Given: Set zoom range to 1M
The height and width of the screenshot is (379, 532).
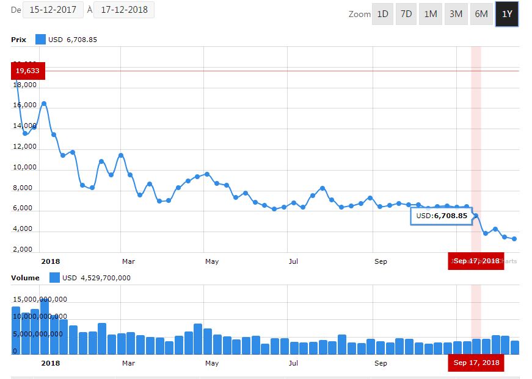Looking at the screenshot, I should (431, 14).
